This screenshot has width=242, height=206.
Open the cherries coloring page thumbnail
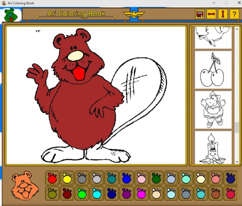coord(213,70)
